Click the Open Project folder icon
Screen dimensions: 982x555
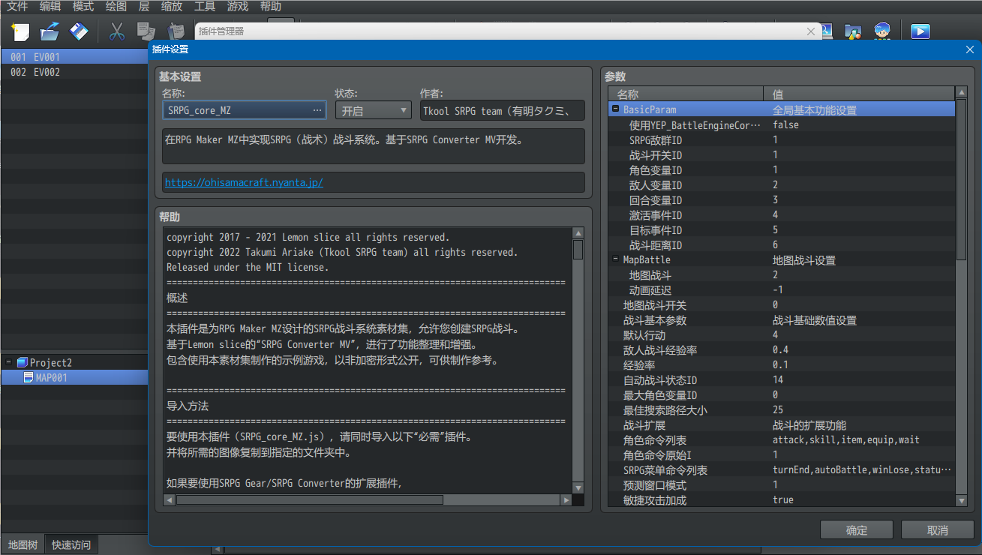(x=50, y=31)
